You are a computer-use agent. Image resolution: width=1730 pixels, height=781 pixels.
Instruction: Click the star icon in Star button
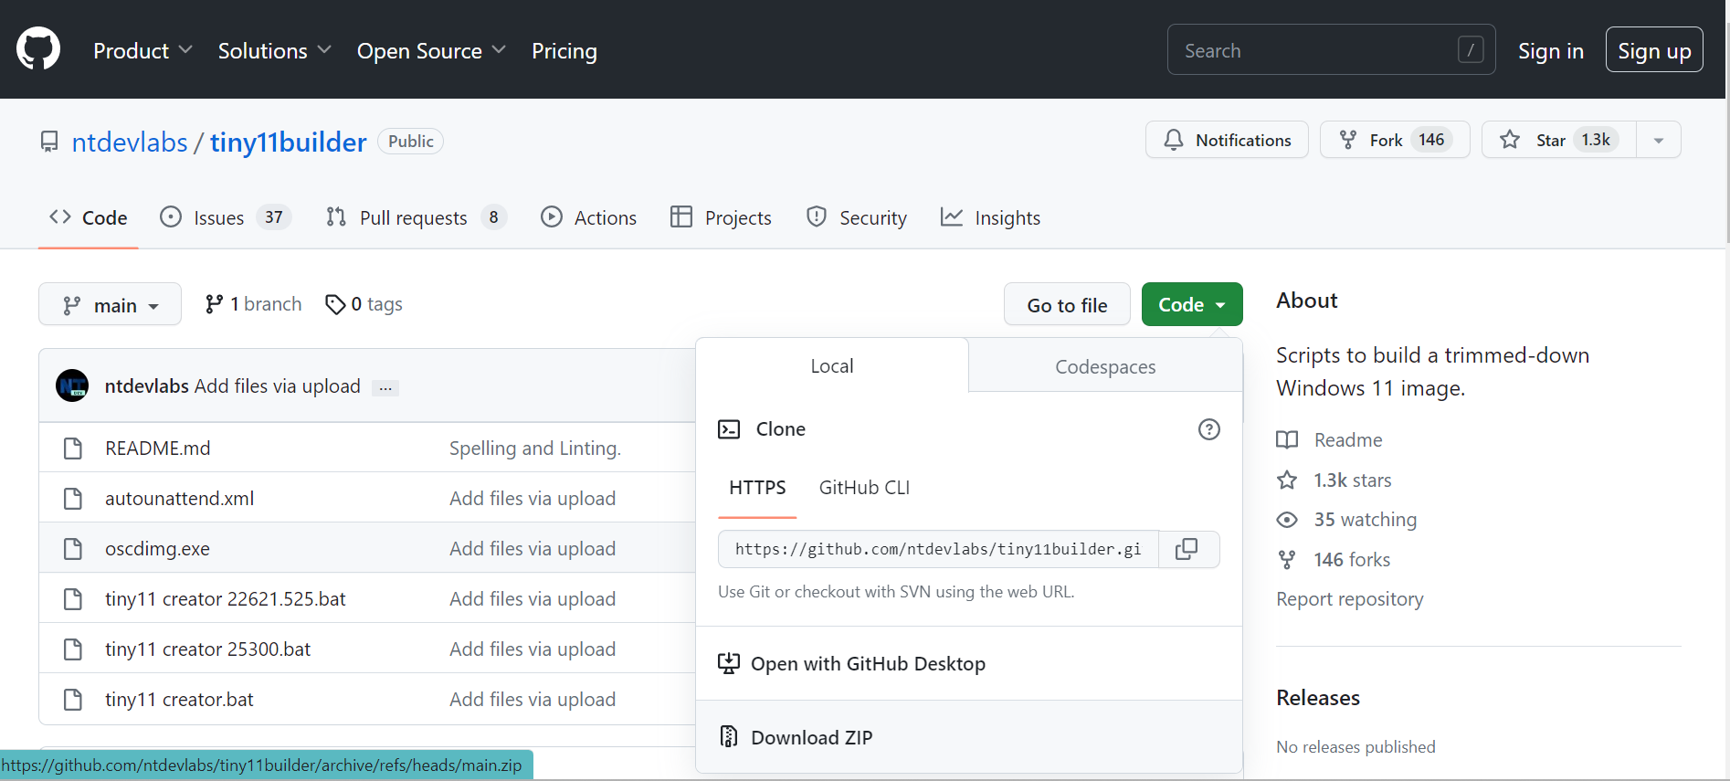[x=1510, y=140]
